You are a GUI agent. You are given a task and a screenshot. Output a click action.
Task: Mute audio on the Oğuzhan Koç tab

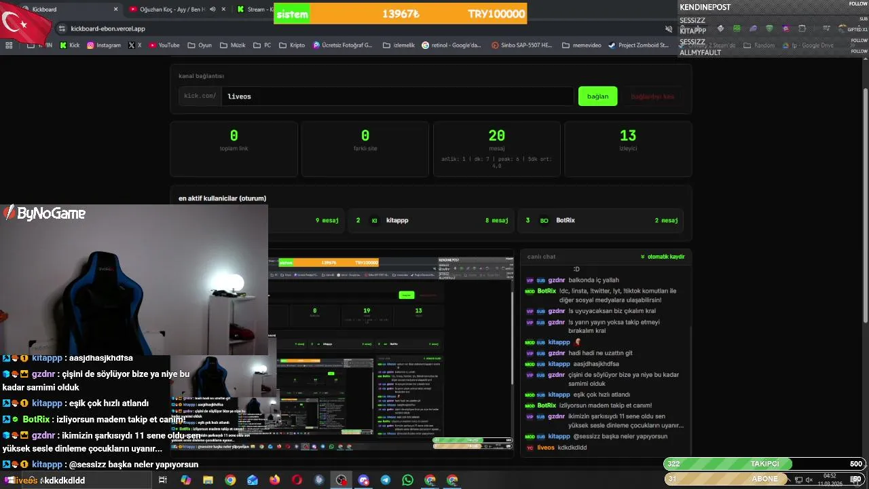pyautogui.click(x=212, y=10)
